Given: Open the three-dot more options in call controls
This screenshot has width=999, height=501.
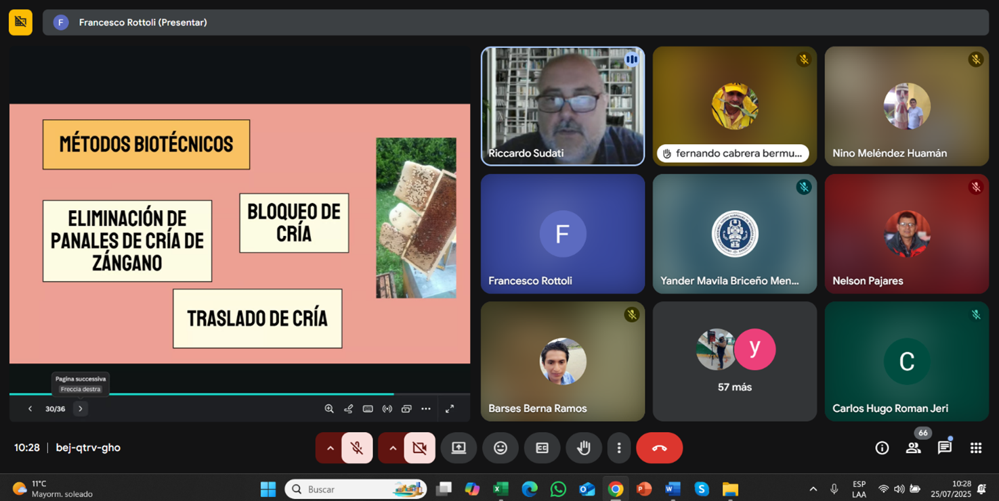Looking at the screenshot, I should [x=619, y=448].
